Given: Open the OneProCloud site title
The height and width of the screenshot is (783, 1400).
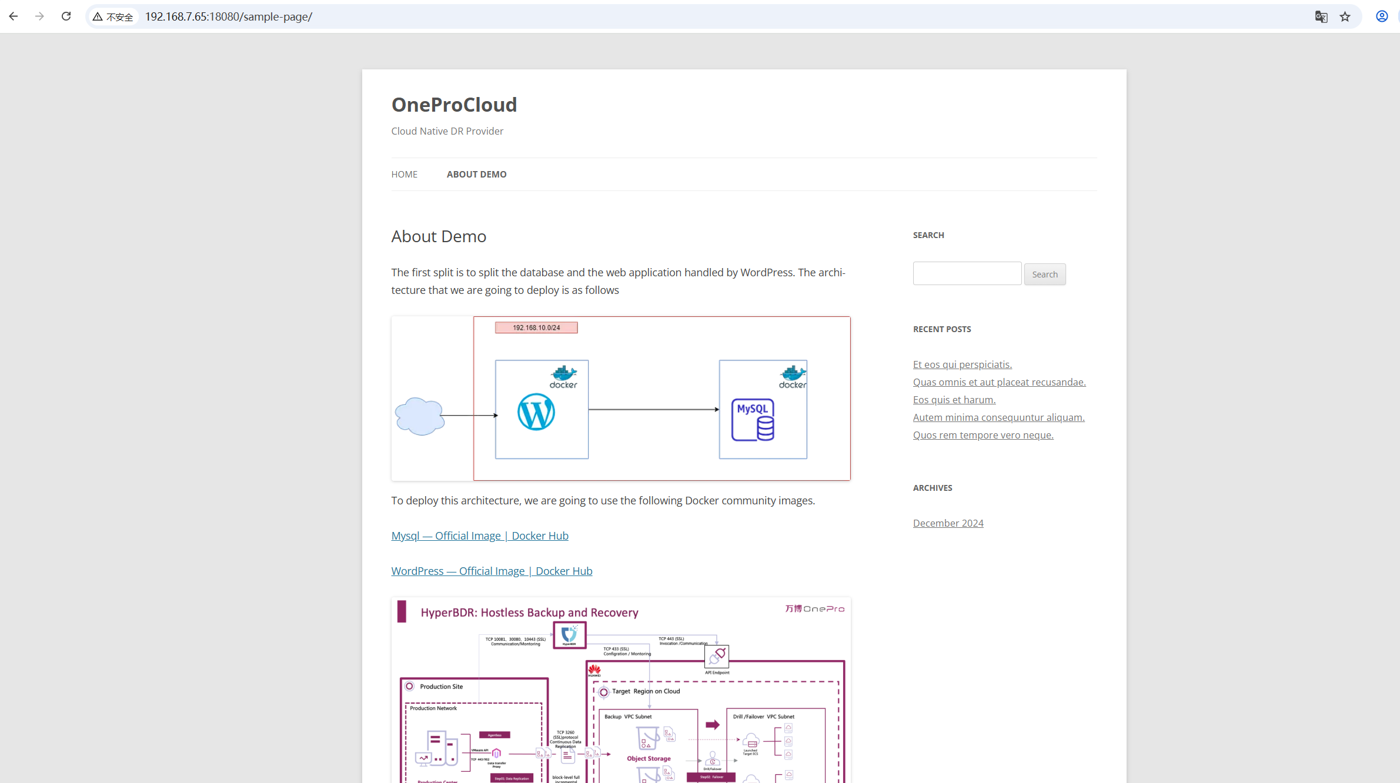Looking at the screenshot, I should (x=454, y=105).
